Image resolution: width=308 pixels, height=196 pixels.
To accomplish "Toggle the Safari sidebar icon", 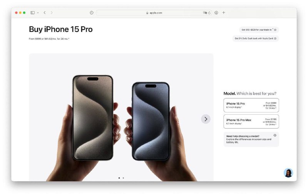I will point(32,13).
